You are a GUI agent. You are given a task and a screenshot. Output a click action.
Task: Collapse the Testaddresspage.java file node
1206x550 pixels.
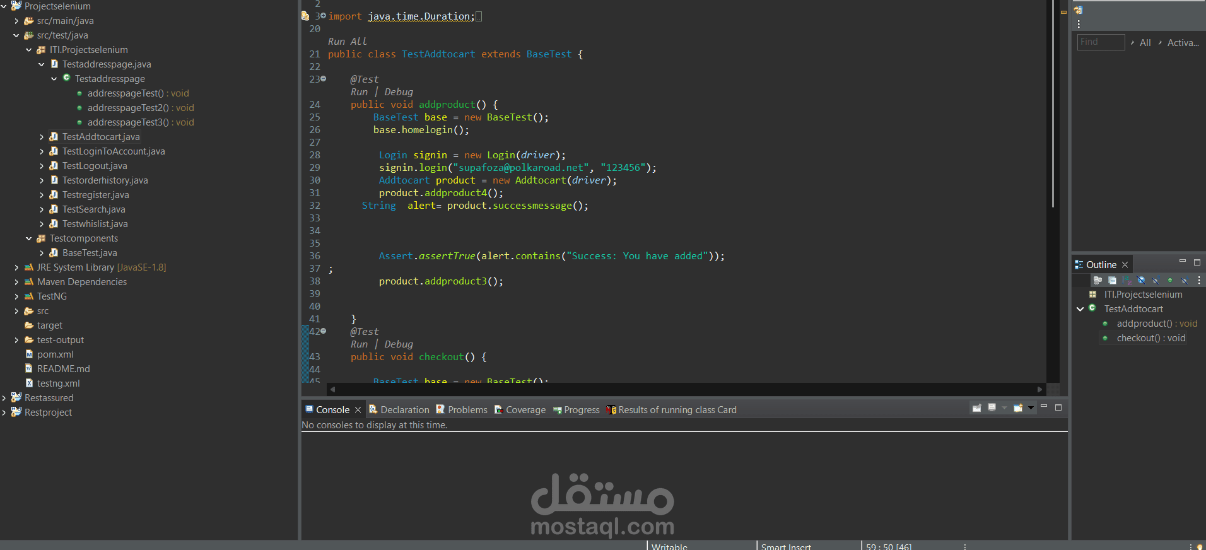pyautogui.click(x=42, y=64)
